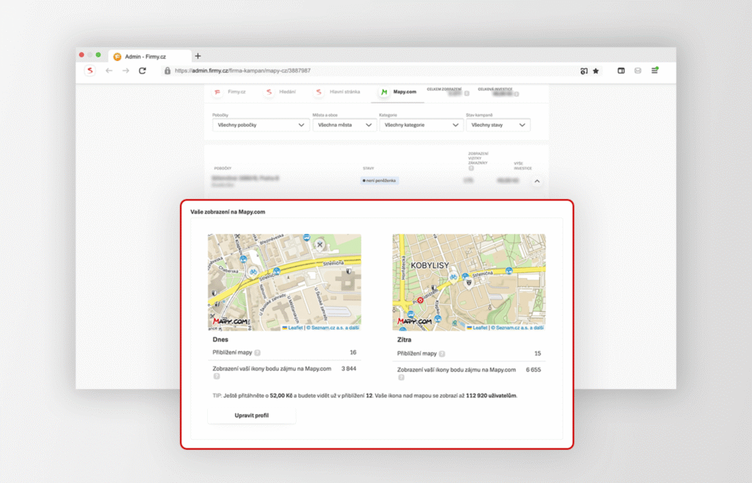Click the info icon next to Celková investice

point(516,94)
